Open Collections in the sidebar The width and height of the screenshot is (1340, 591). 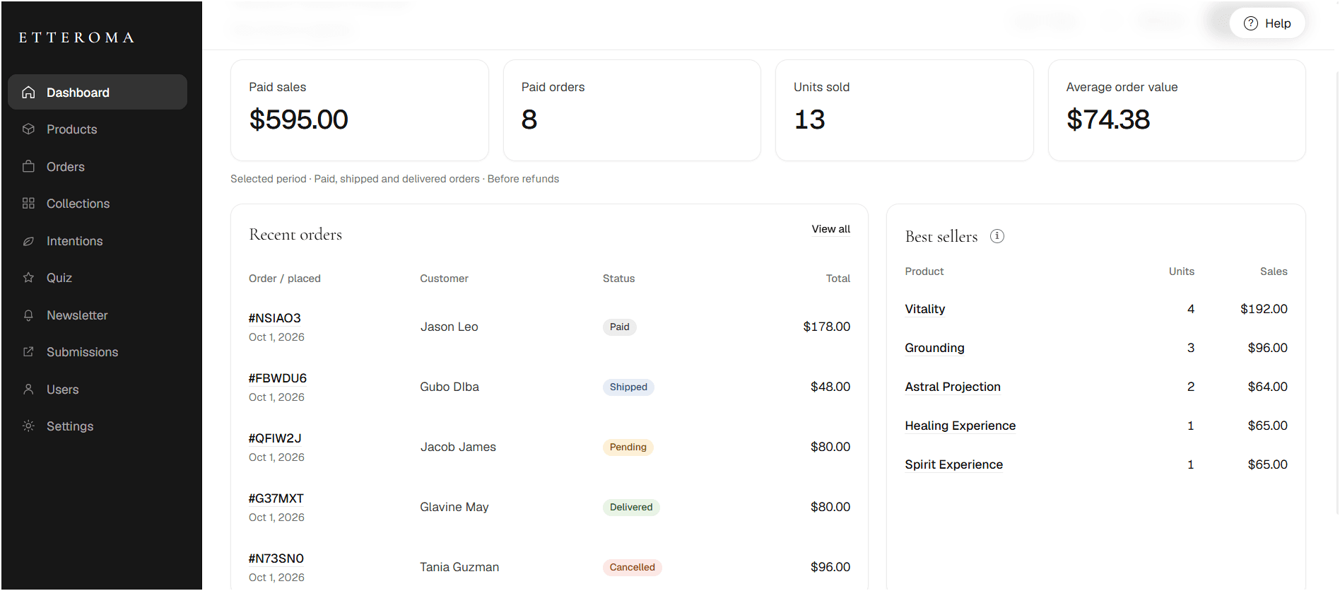click(x=98, y=204)
